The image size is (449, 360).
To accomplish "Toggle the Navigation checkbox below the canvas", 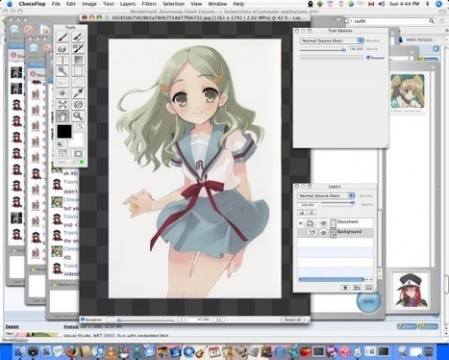I will 83,320.
